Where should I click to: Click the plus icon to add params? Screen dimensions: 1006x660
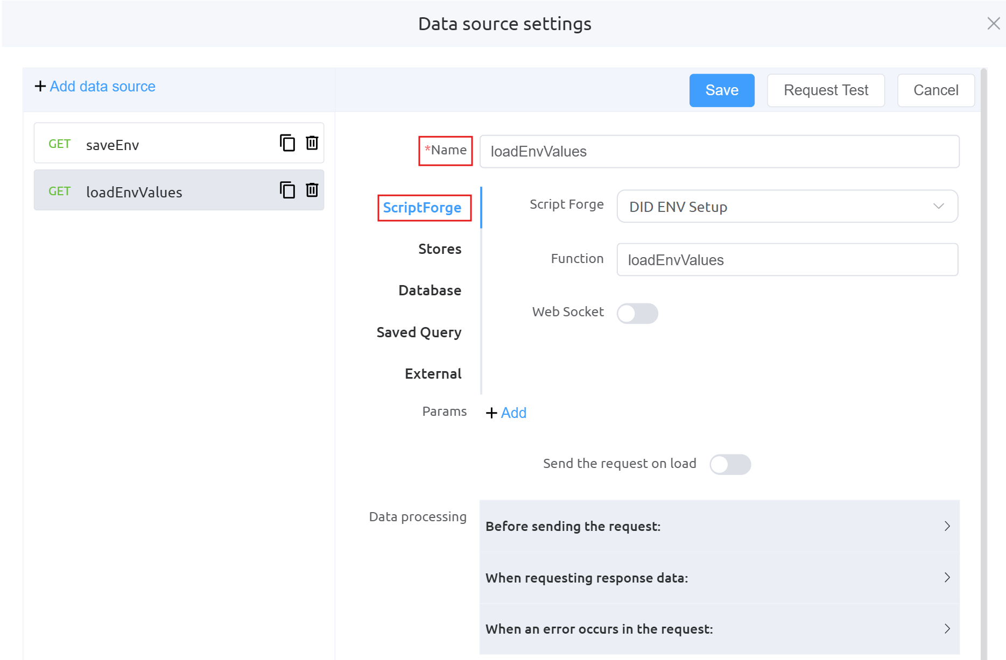(x=491, y=413)
